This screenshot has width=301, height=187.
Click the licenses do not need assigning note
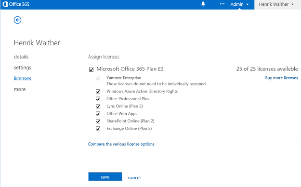pos(156,84)
